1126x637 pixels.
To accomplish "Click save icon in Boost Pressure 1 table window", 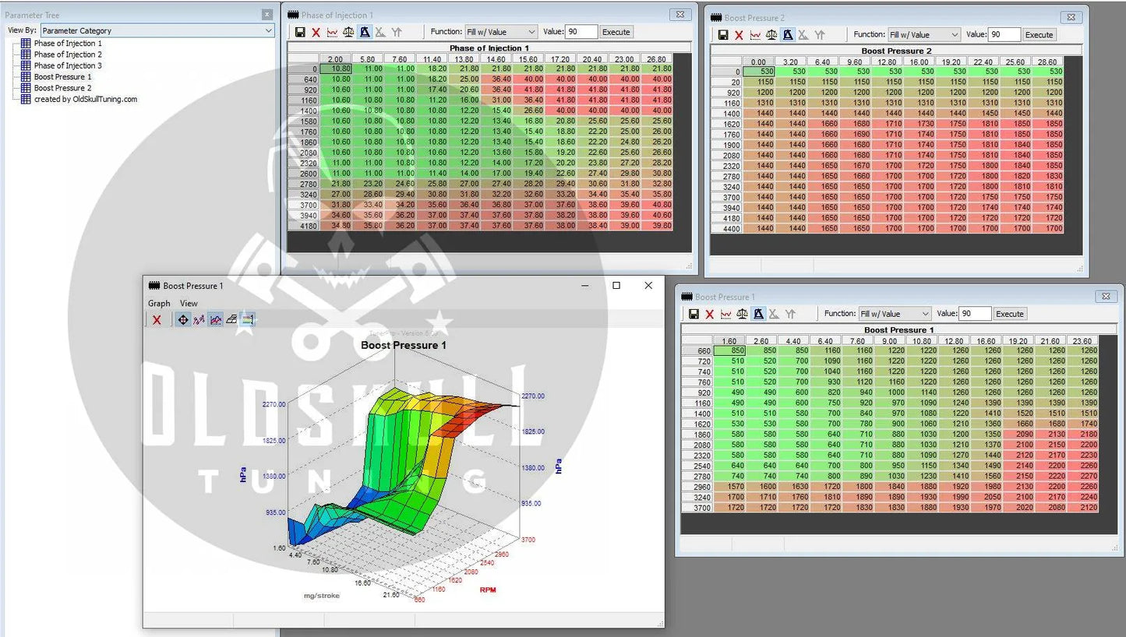I will coord(694,314).
